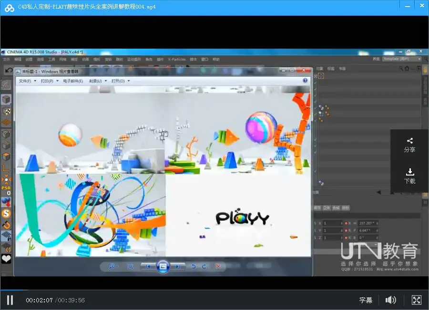The width and height of the screenshot is (429, 310).
Task: Click the R.P rotation value field
Action: 368,230
